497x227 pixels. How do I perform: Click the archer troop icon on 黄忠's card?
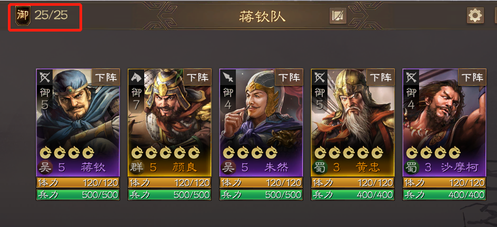[x=320, y=77]
